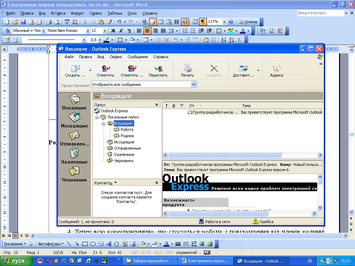This screenshot has width=355, height=266.
Task: Open Вставка menu in Word
Action: pos(58,13)
